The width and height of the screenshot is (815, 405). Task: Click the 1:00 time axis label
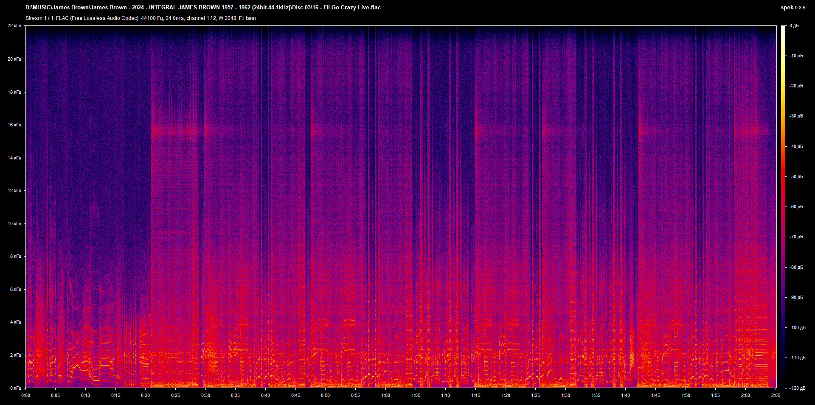386,395
